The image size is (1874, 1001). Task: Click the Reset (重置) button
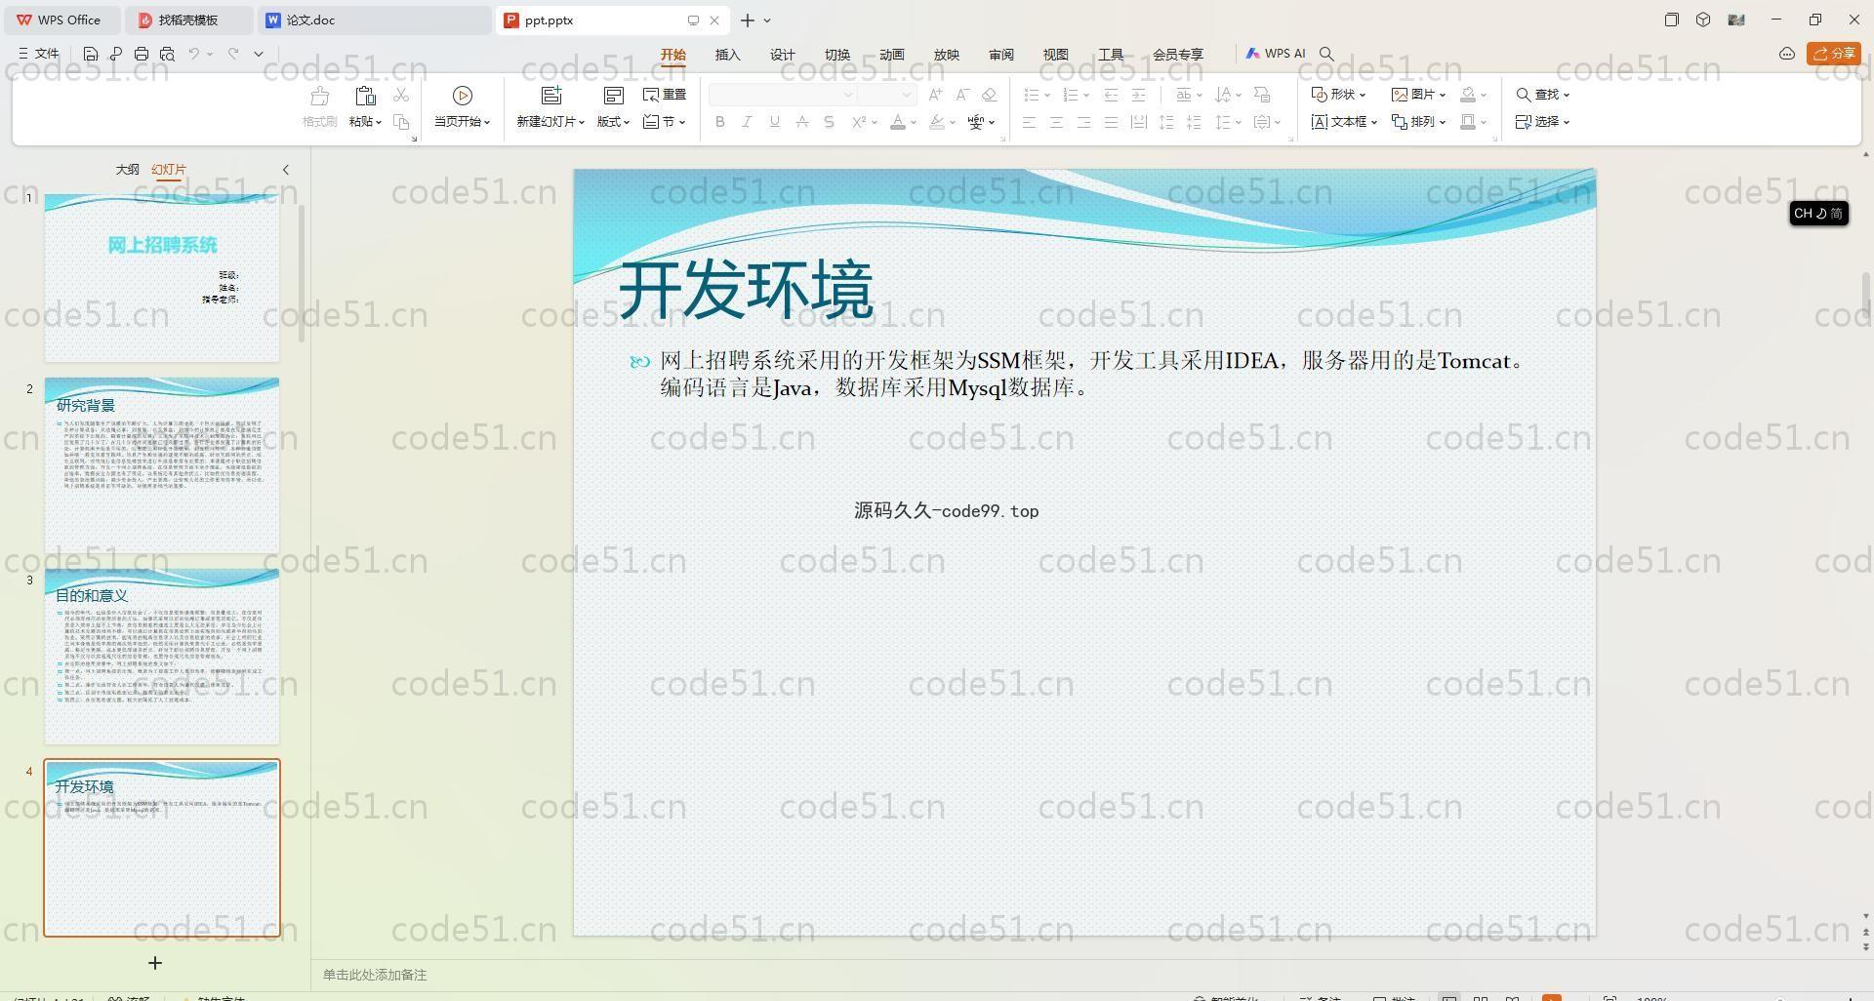coord(665,95)
